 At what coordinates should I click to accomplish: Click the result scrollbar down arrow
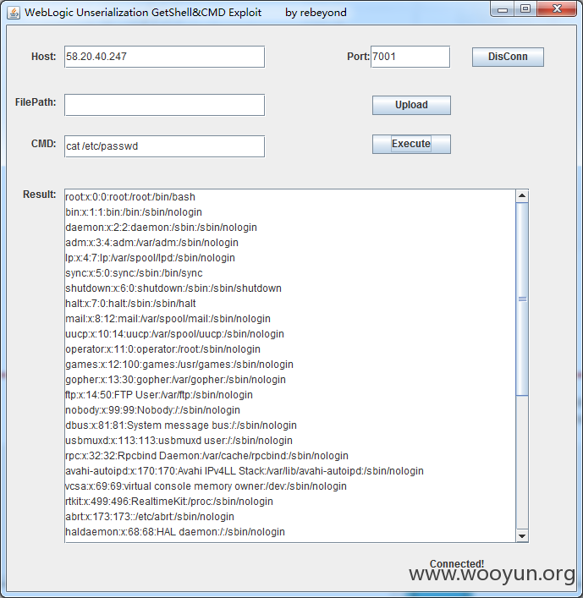tap(522, 536)
